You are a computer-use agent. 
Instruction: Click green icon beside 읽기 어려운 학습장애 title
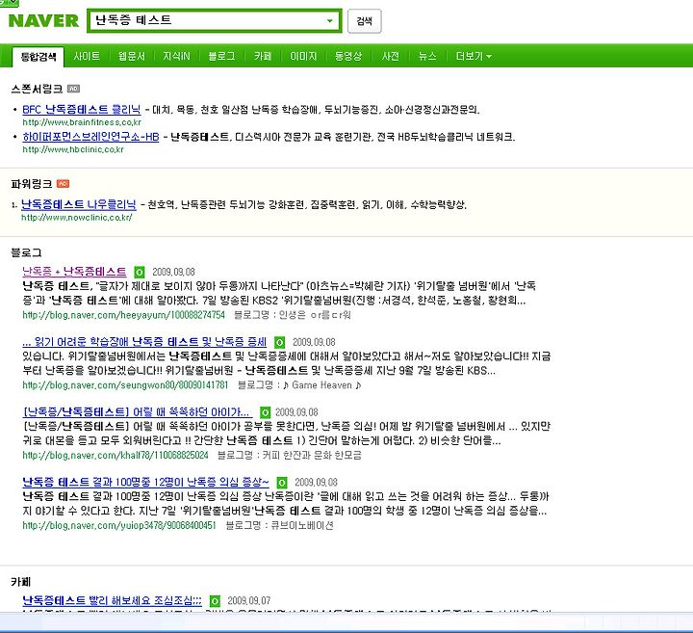click(279, 342)
